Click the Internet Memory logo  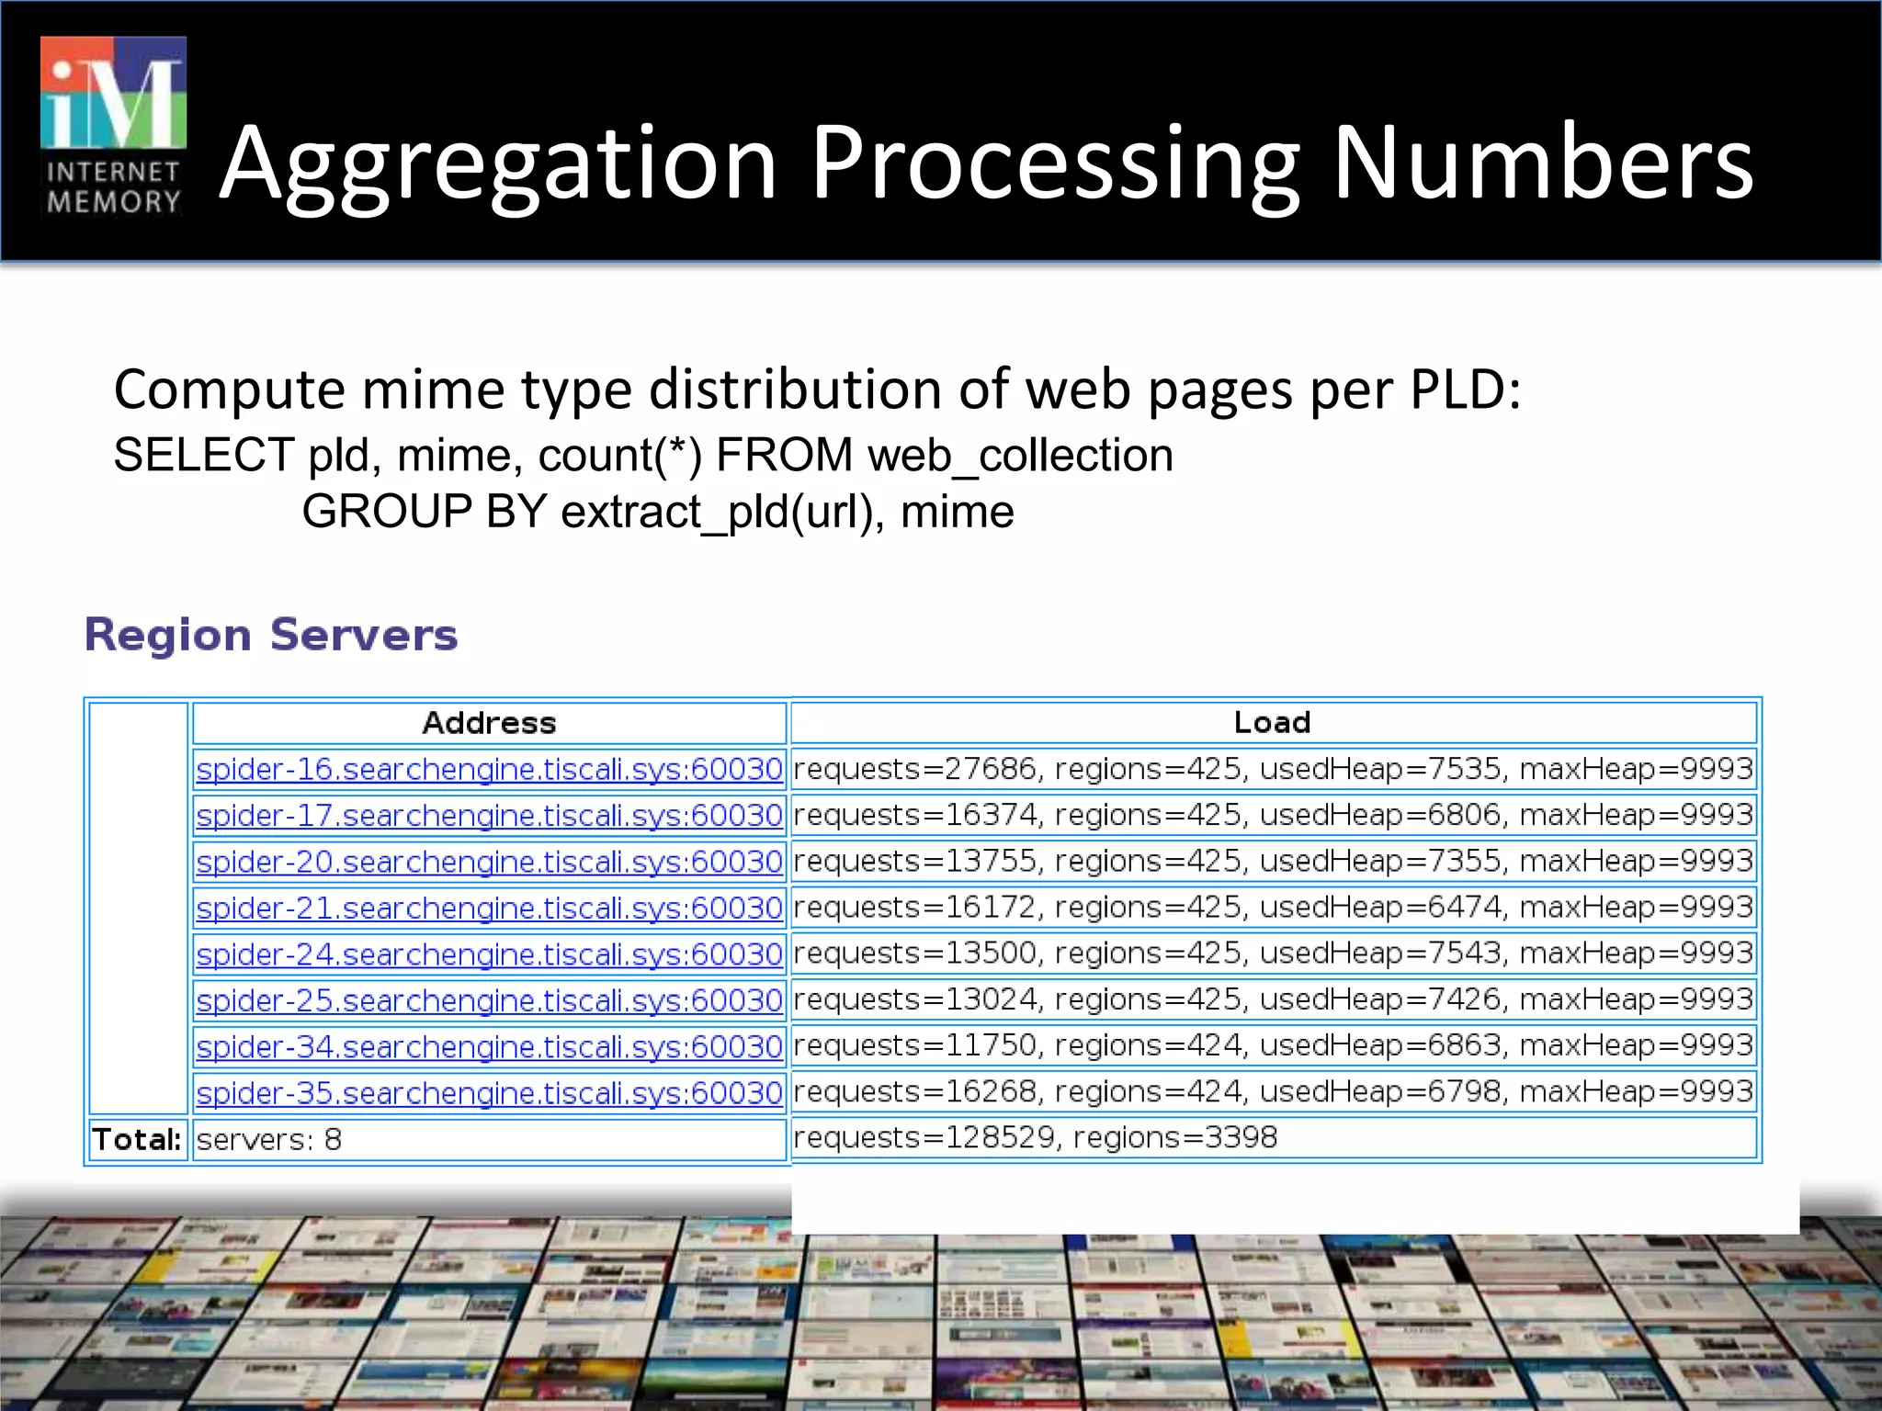pos(114,127)
